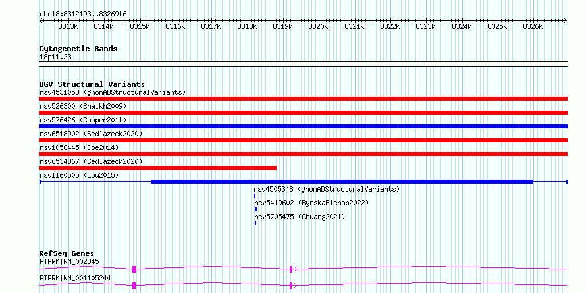This screenshot has width=586, height=293.
Task: Click the 8313k ruler tick label
Action: [68, 26]
